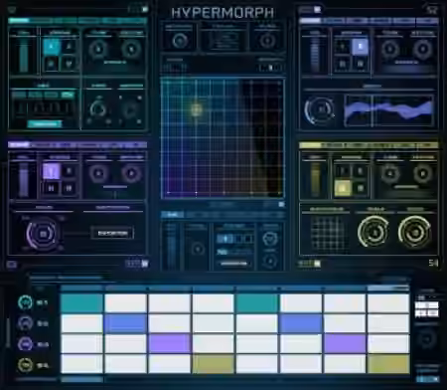447x390 pixels.
Task: Click the bright teal button in the teal panel
Action: pyautogui.click(x=45, y=124)
